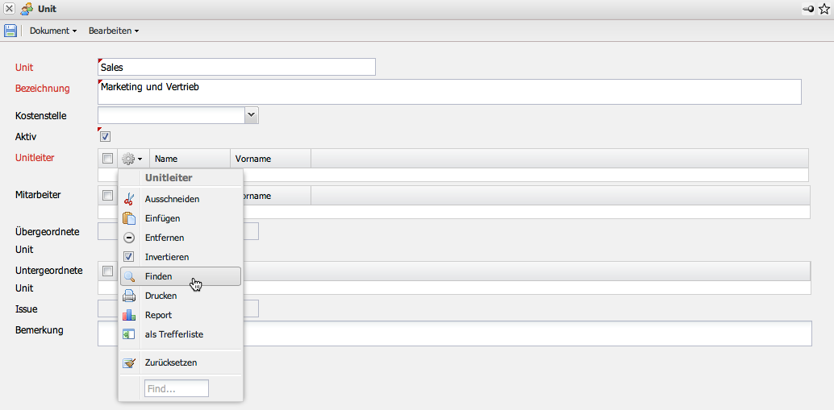Click the Mitarbeiter field label
Image resolution: width=834 pixels, height=410 pixels.
tap(38, 194)
